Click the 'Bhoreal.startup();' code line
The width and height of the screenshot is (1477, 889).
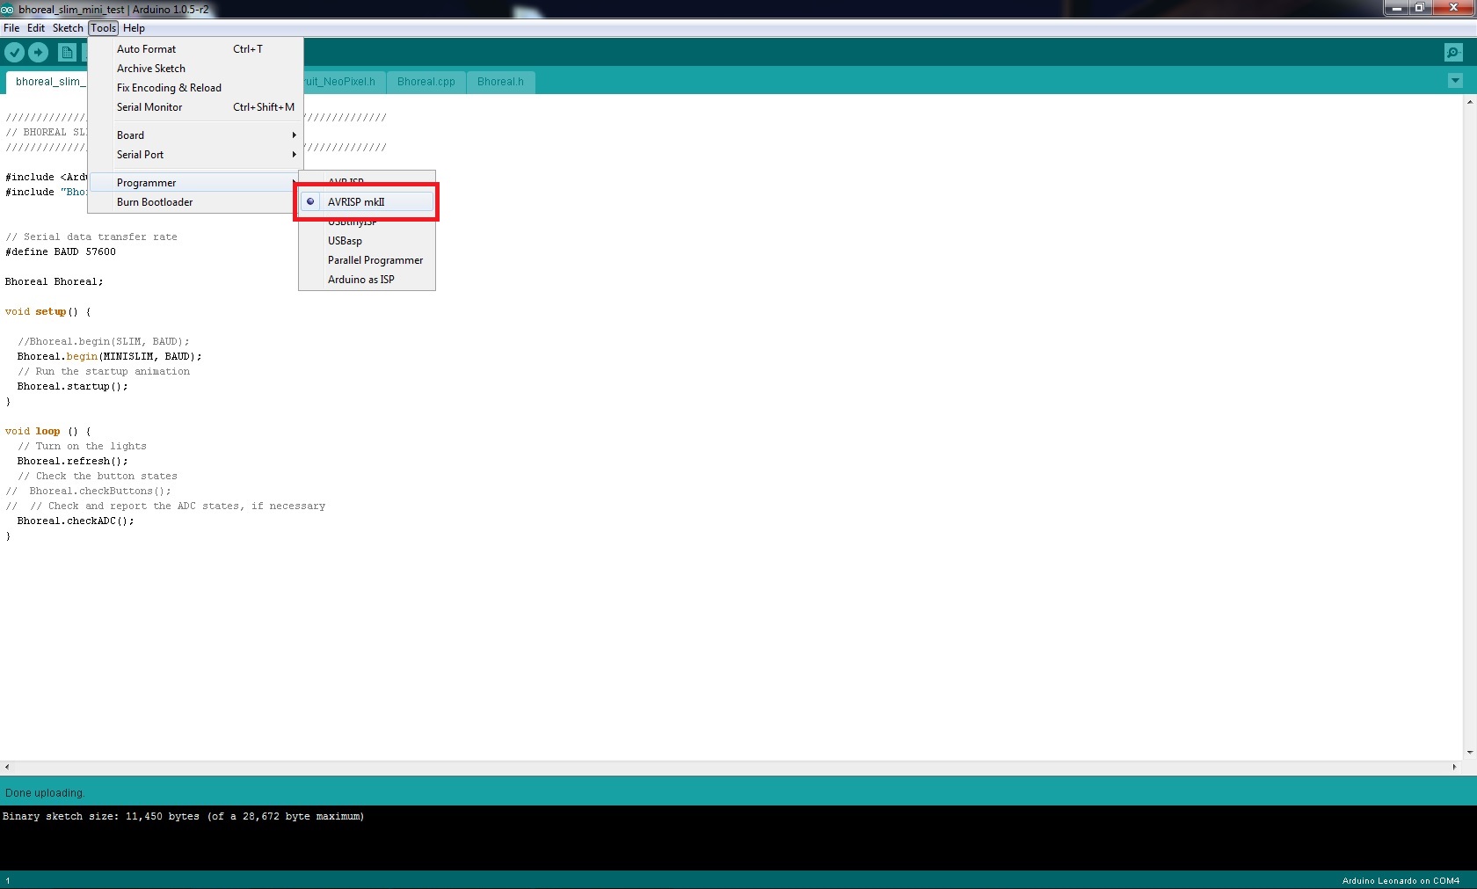pos(72,386)
